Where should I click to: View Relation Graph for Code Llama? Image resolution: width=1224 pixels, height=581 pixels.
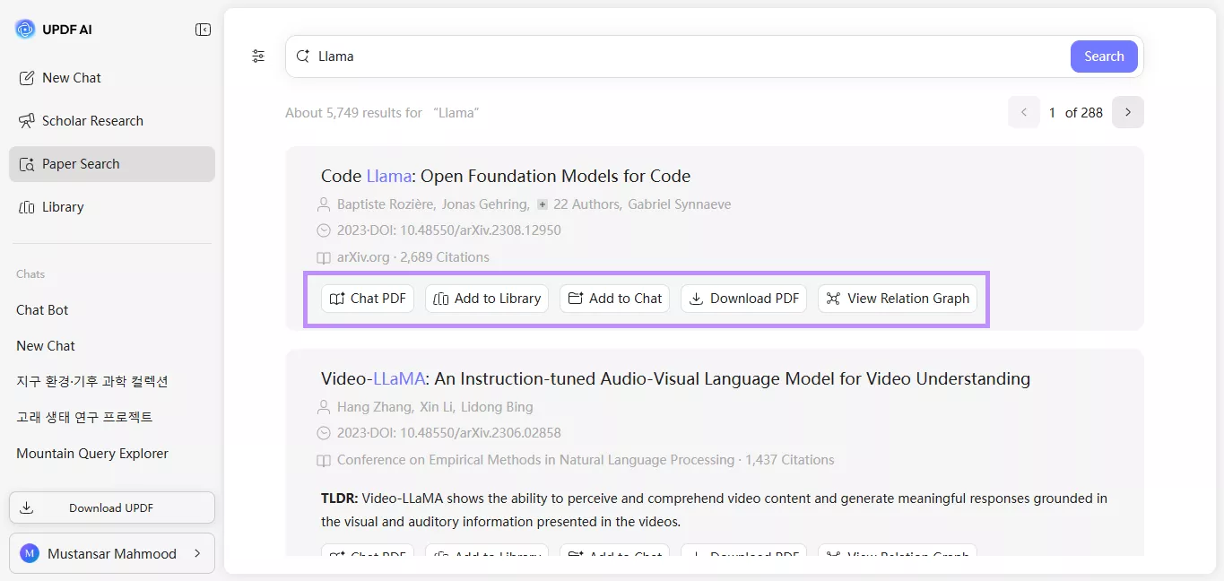pyautogui.click(x=898, y=299)
